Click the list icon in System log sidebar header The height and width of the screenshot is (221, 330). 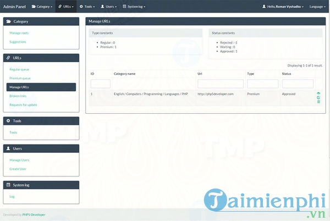pos(8,185)
